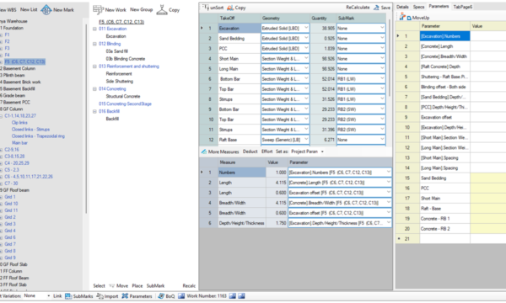This screenshot has width=506, height=303.
Task: Click the New Group button
Action: coord(142,9)
